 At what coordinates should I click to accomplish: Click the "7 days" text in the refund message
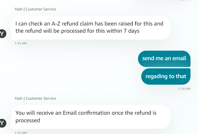[x=131, y=31]
